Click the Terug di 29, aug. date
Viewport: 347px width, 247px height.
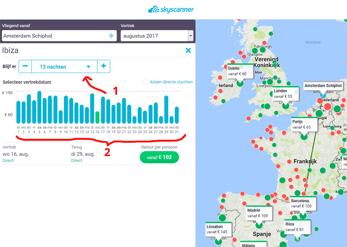(83, 154)
